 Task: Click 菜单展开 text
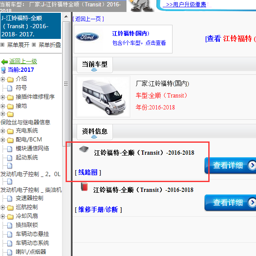[18, 45]
